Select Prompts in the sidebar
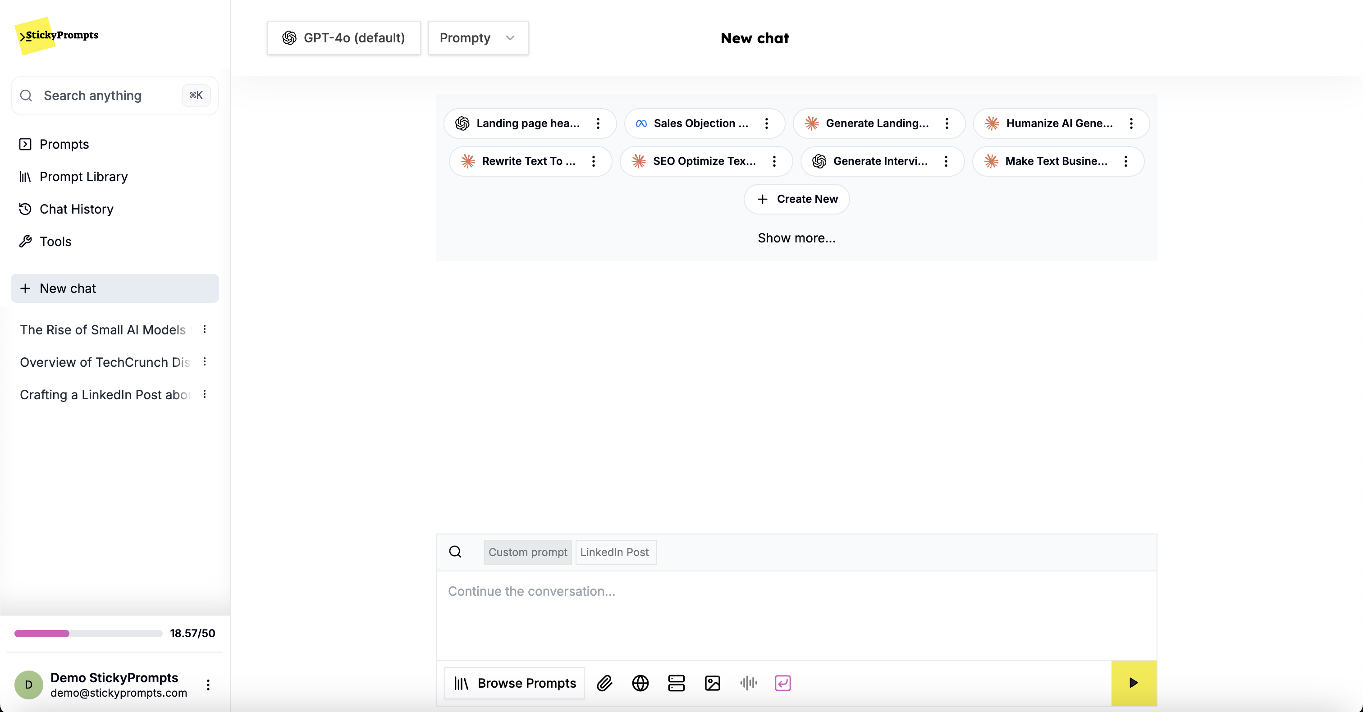 [64, 144]
